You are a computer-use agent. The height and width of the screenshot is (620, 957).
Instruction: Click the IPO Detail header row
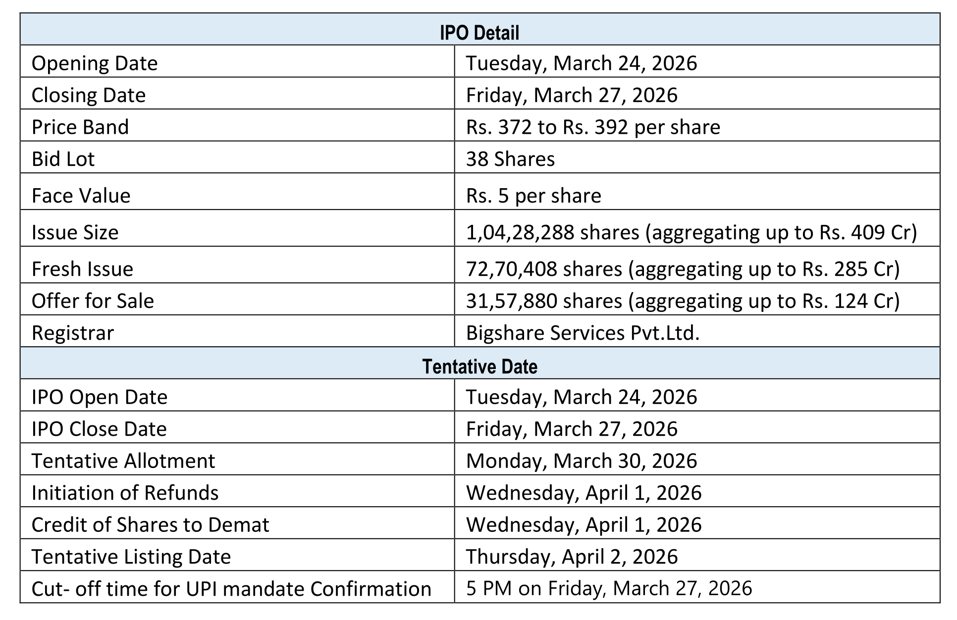pyautogui.click(x=479, y=33)
